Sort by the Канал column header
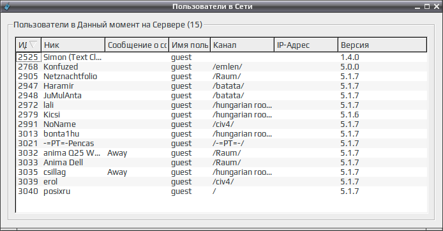Screen dimensions: 443x231 click(x=242, y=45)
